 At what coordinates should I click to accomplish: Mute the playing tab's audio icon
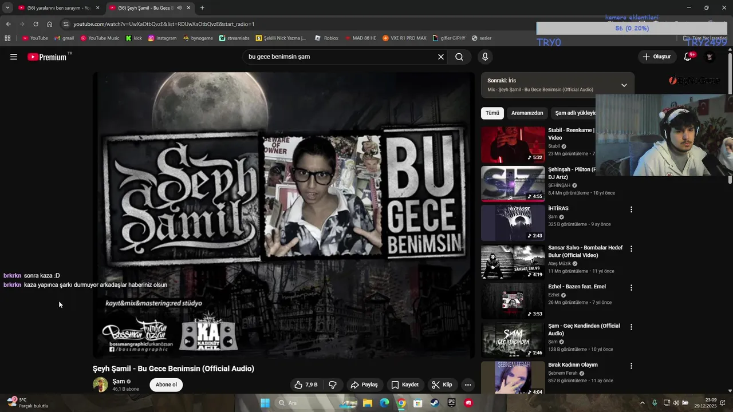coord(179,7)
